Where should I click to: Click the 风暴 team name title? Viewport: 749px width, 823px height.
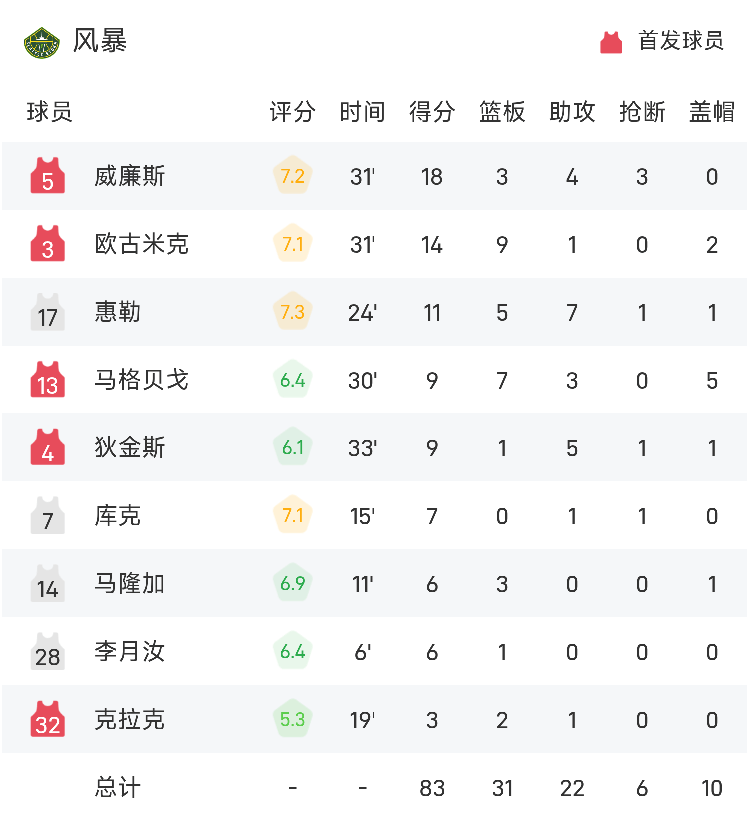pos(100,41)
